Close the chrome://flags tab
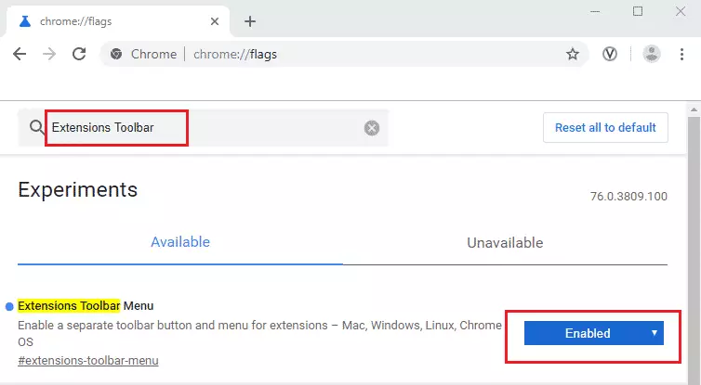The image size is (701, 385). tap(215, 21)
